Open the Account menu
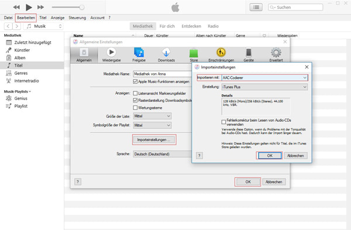This screenshot has height=230, width=351. (x=97, y=18)
